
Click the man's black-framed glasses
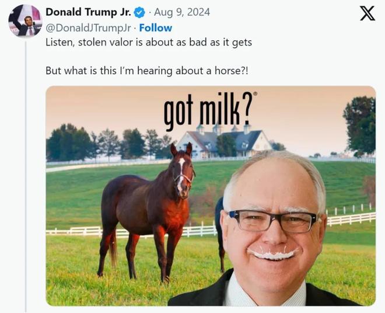272,221
